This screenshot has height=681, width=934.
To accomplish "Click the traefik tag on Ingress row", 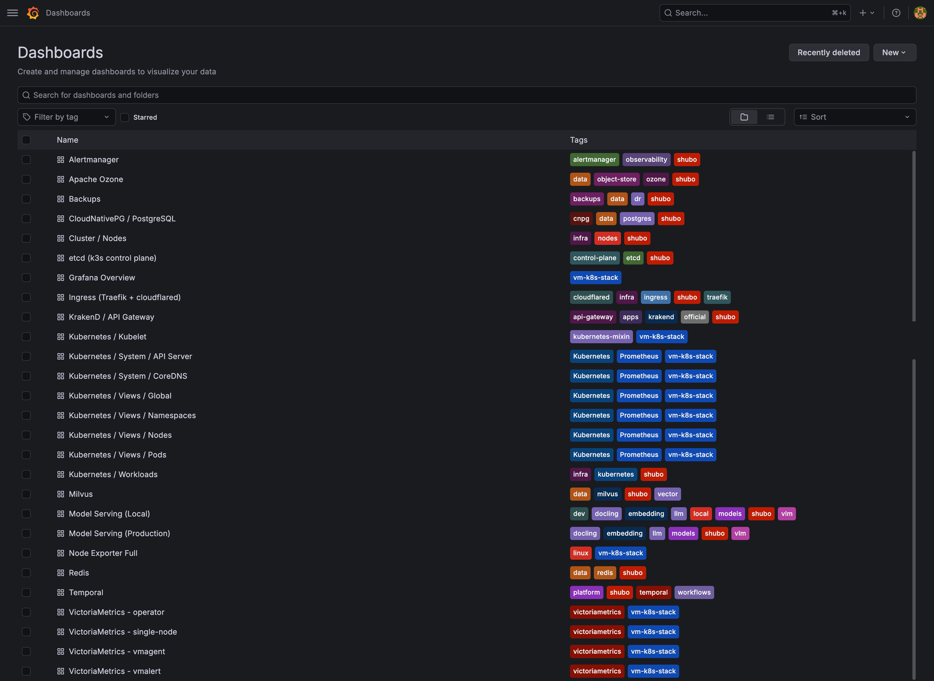I will pos(717,297).
